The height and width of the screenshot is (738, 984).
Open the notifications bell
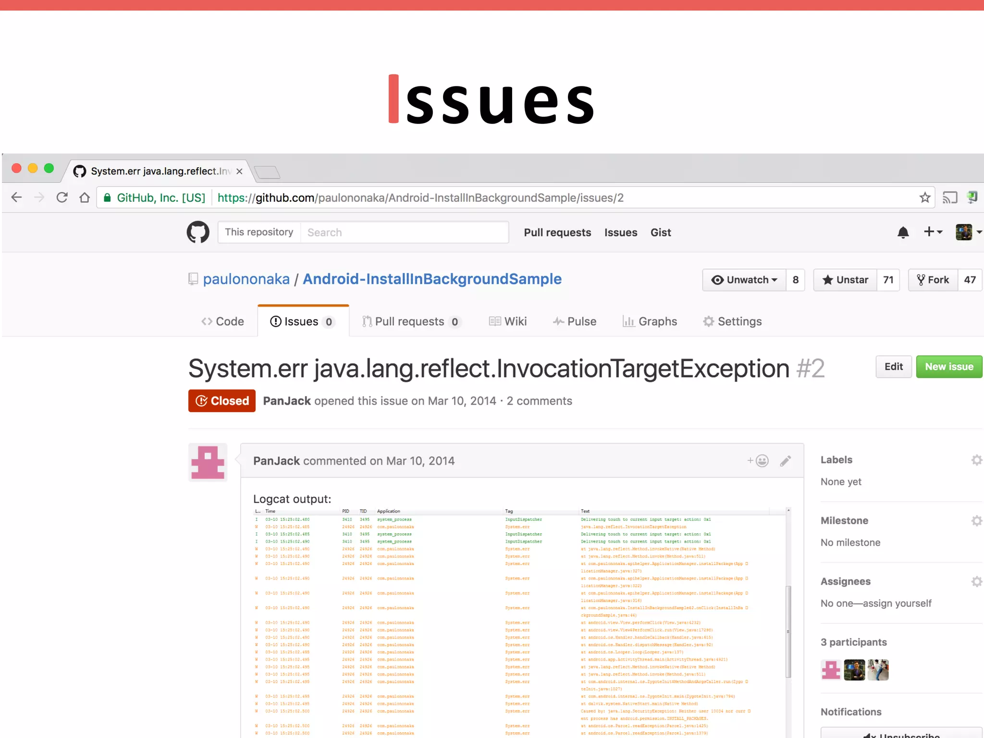(903, 233)
